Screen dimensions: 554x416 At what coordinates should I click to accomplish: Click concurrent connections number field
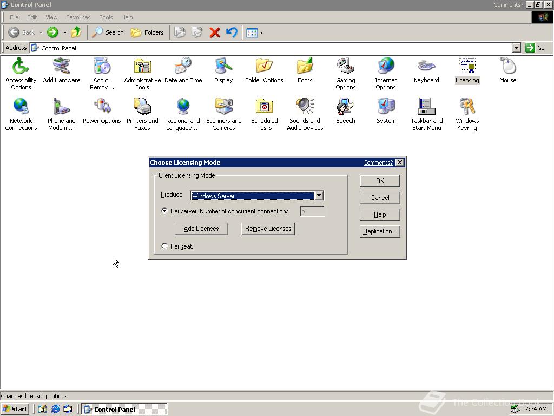tap(312, 211)
